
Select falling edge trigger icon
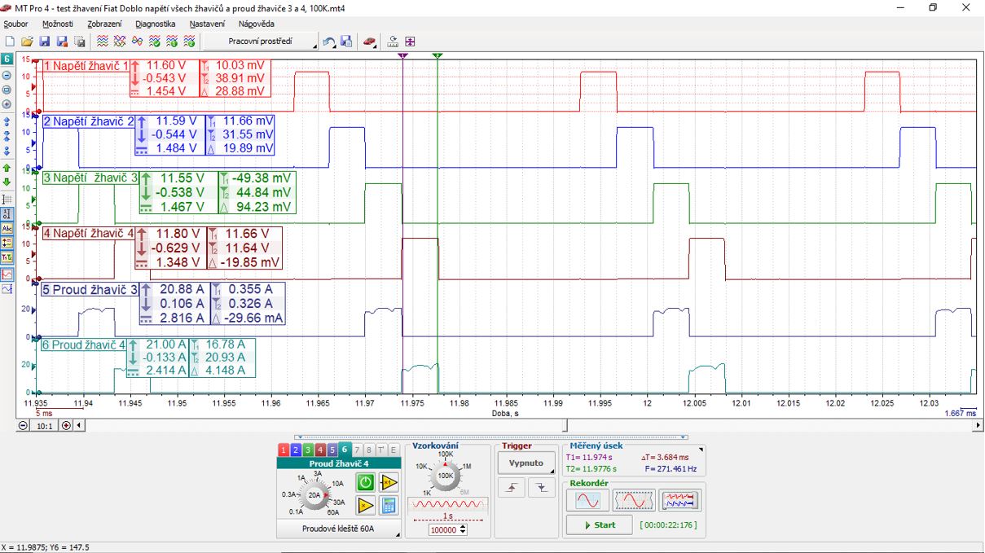pyautogui.click(x=541, y=487)
